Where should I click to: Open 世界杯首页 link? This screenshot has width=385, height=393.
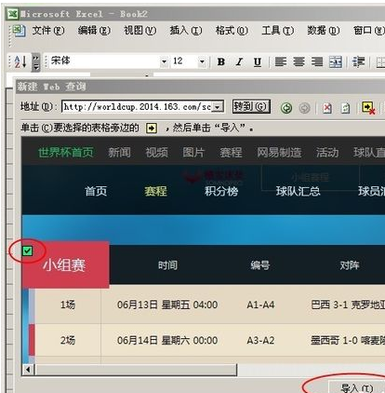click(x=65, y=153)
